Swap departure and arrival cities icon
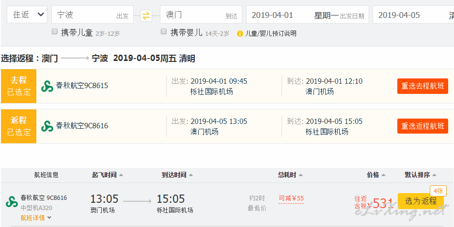Screen dimensions: 454x227 point(146,15)
